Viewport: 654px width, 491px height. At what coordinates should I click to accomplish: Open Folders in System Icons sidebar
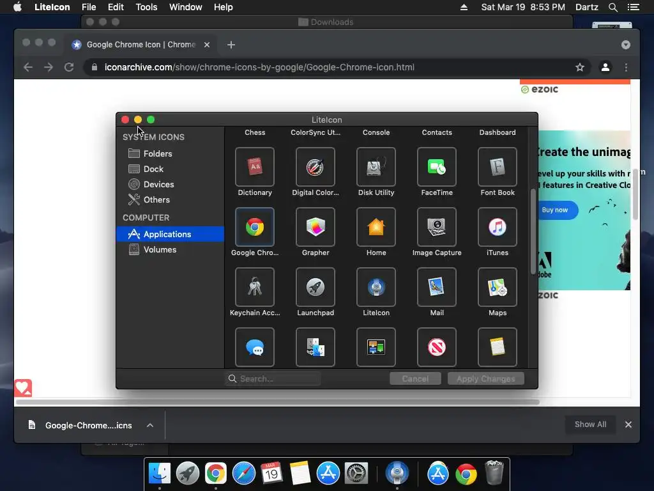click(170, 153)
